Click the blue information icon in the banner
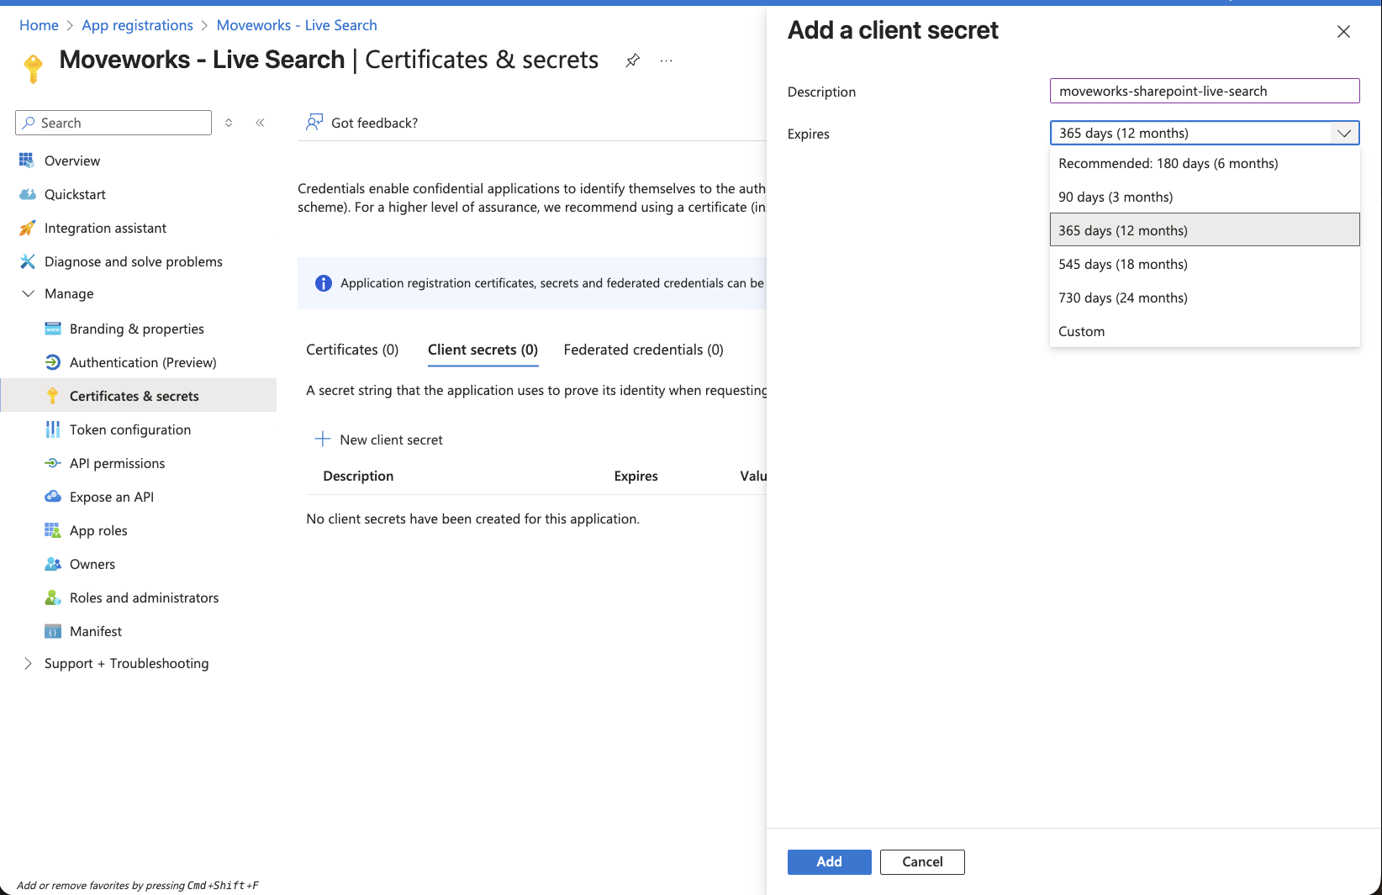The width and height of the screenshot is (1382, 895). tap(323, 283)
